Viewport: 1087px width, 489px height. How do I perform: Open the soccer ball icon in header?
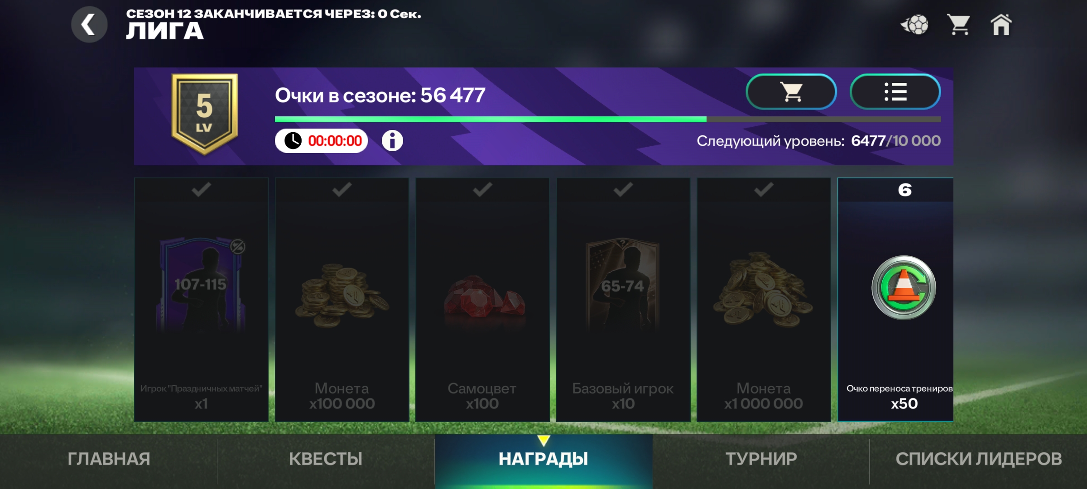tap(914, 24)
